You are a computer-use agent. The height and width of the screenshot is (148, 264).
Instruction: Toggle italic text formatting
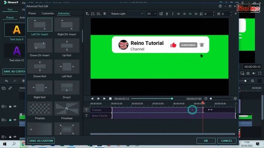pos(172,14)
